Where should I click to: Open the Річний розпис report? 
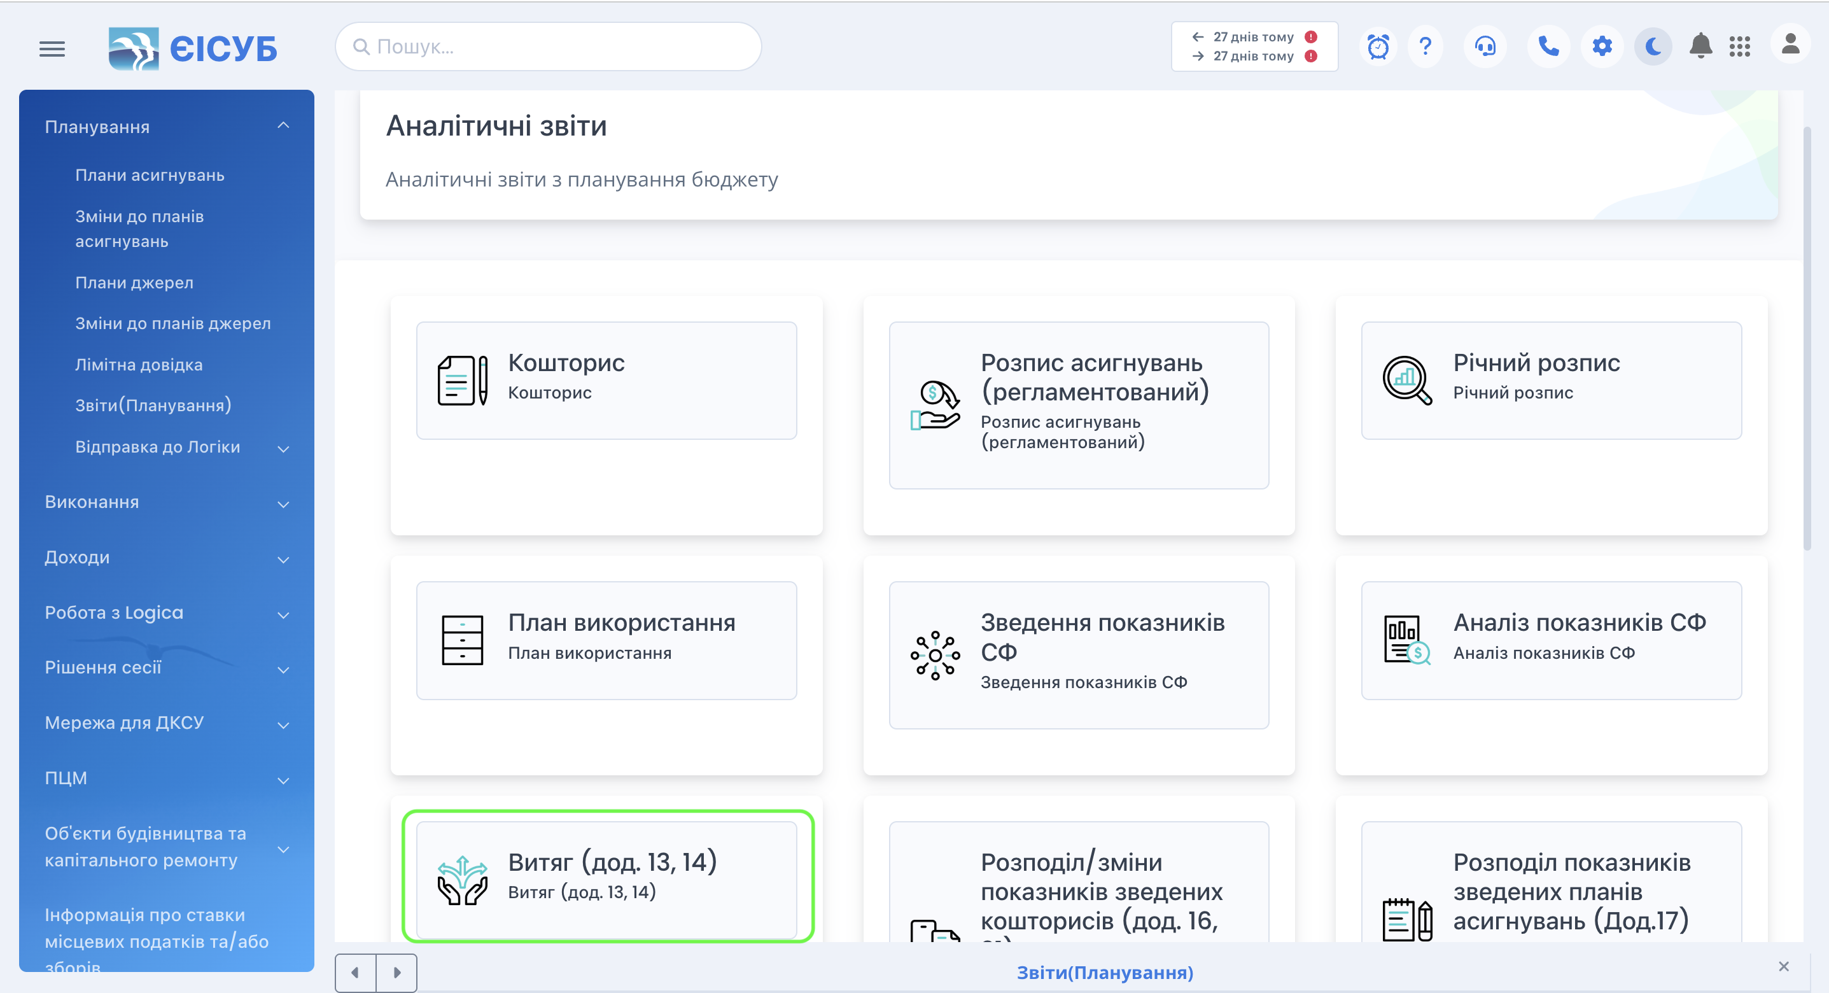[1551, 380]
